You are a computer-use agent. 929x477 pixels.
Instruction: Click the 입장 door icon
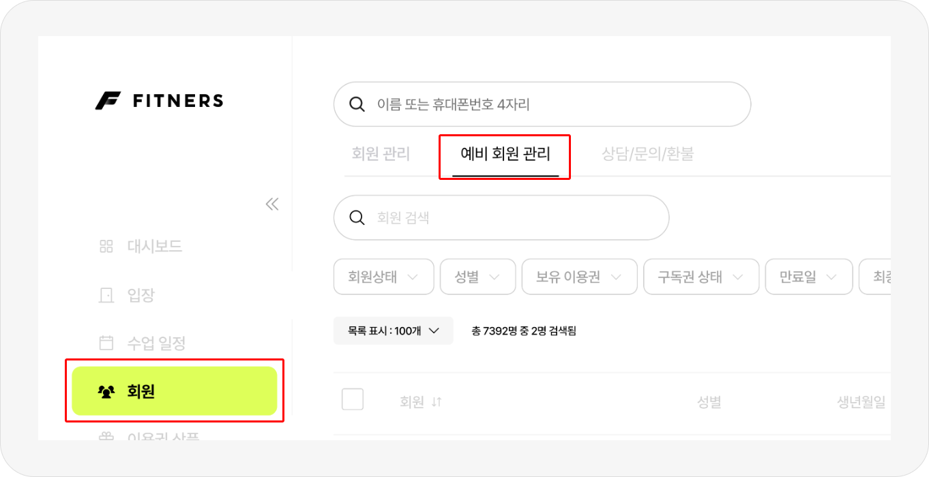106,295
